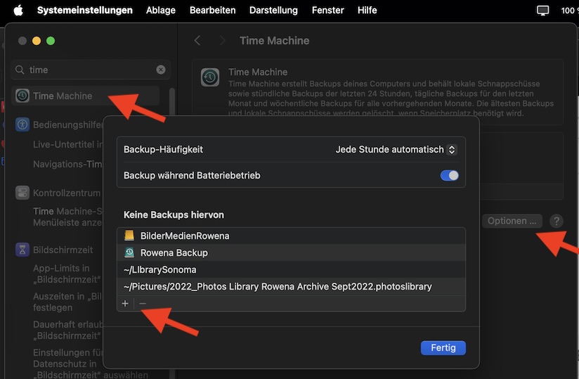Click the display icon in menu bar

pos(542,11)
